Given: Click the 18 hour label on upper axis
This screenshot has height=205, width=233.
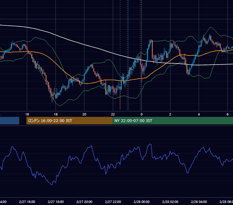Looking at the screenshot, I should click(56, 114).
